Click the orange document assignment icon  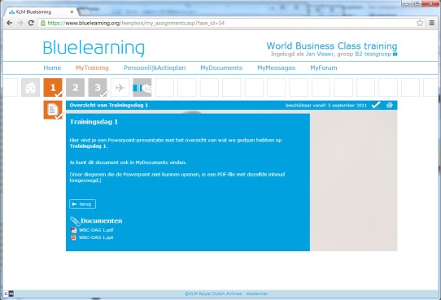[53, 110]
